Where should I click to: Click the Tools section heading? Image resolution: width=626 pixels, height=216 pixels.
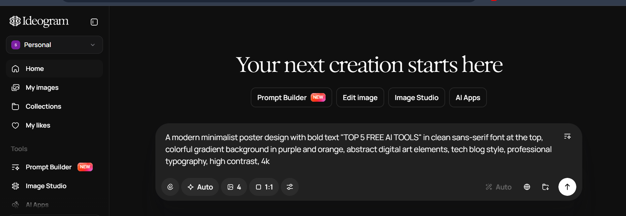(x=19, y=149)
